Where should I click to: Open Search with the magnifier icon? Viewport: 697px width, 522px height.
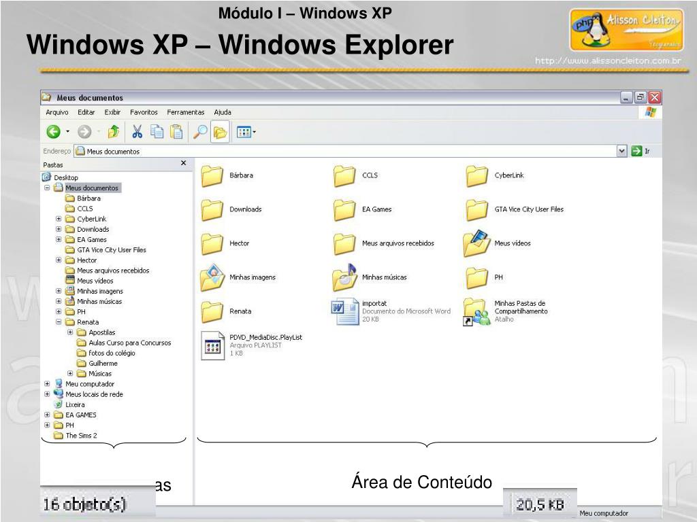point(200,131)
